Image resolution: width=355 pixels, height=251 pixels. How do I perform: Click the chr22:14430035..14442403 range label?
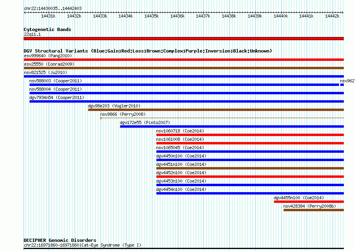pos(53,8)
